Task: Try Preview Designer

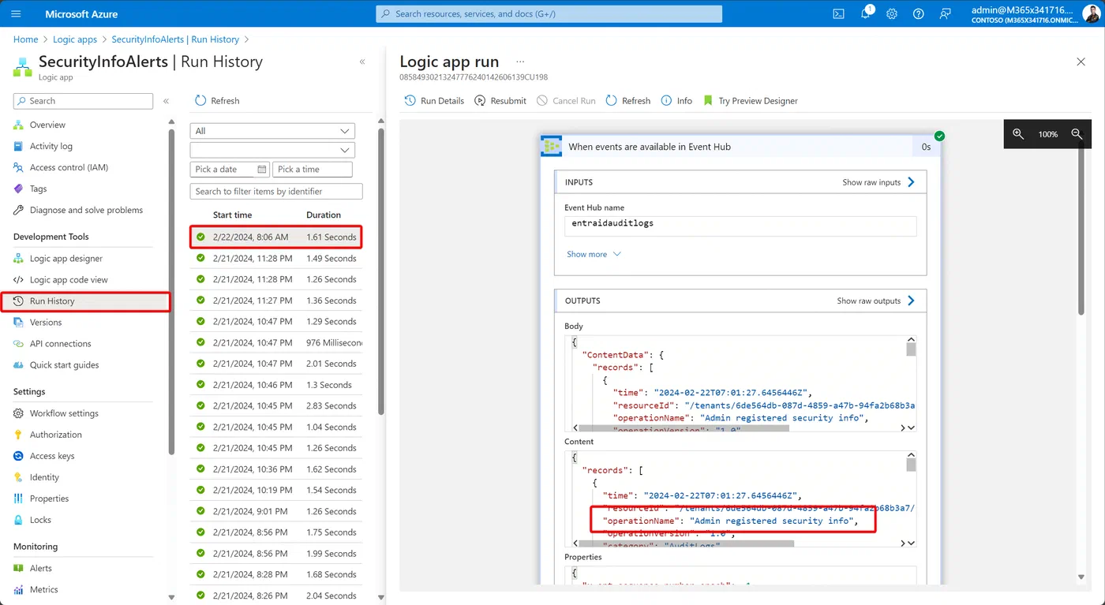Action: [x=750, y=101]
